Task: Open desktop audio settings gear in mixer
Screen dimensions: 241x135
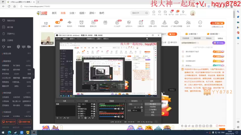Action: pos(123,109)
